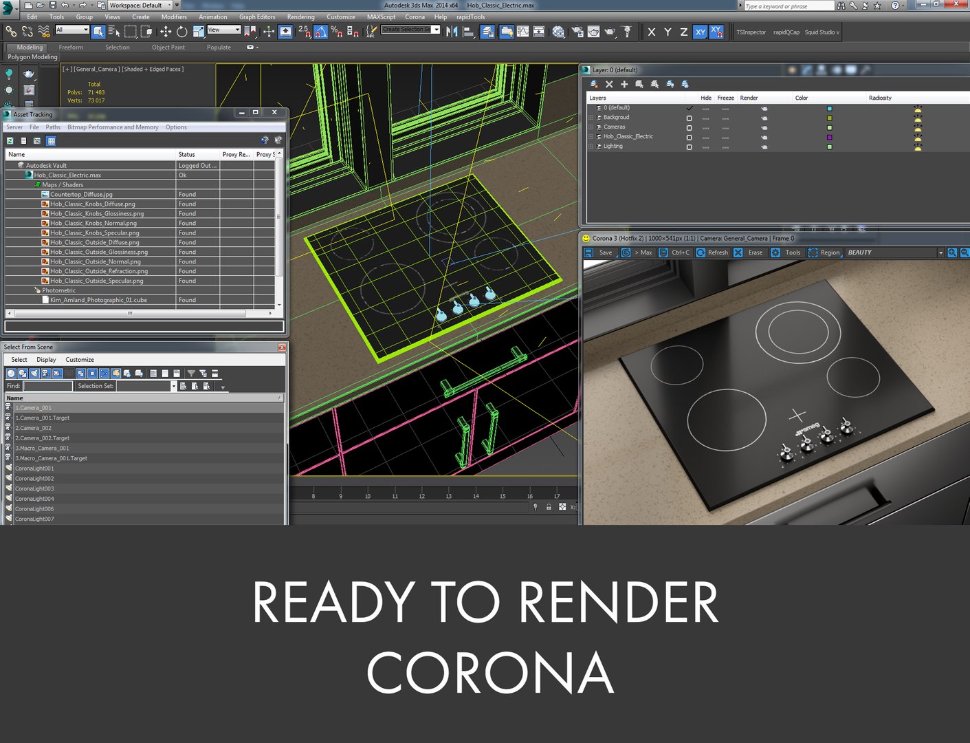Click Erase in Corona frame buffer
This screenshot has width=970, height=743.
tap(749, 252)
